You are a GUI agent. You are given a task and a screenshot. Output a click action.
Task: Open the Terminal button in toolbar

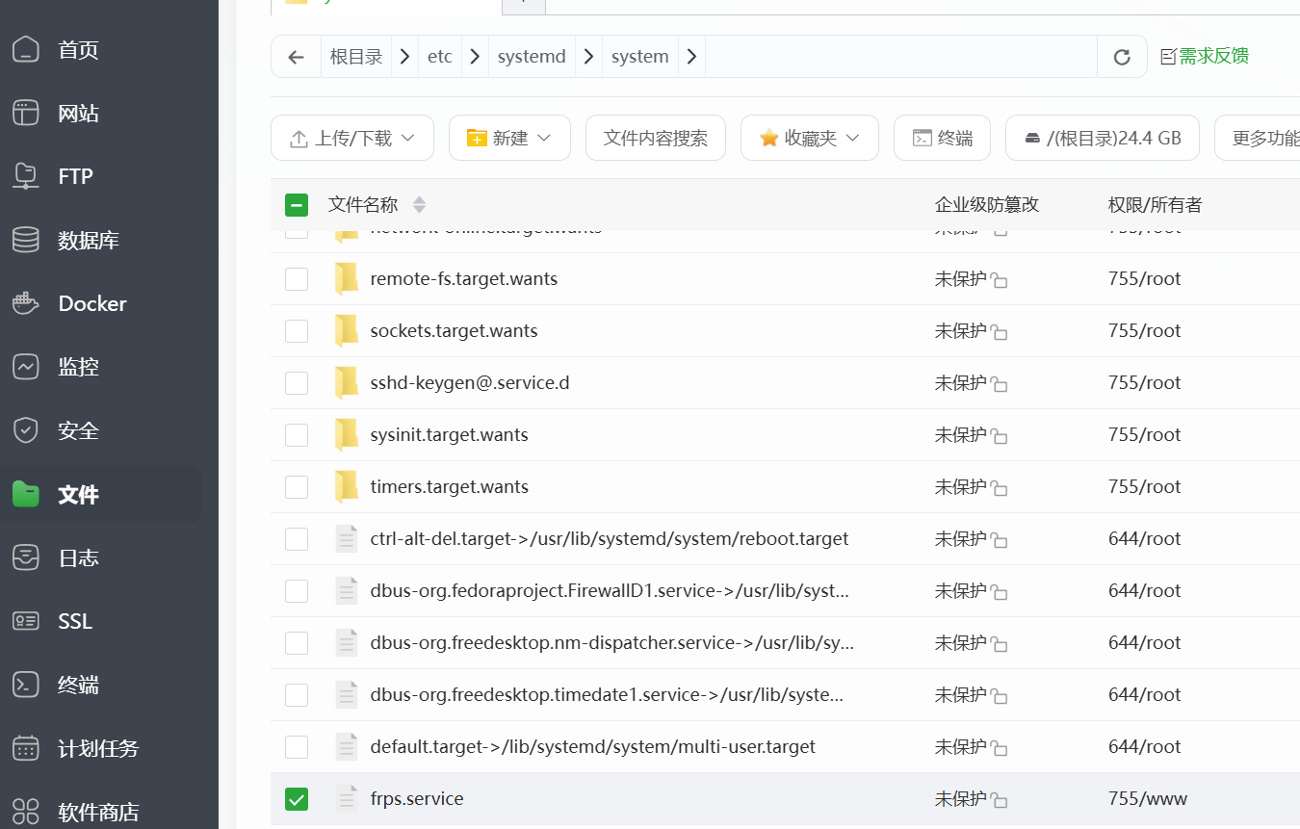click(942, 138)
